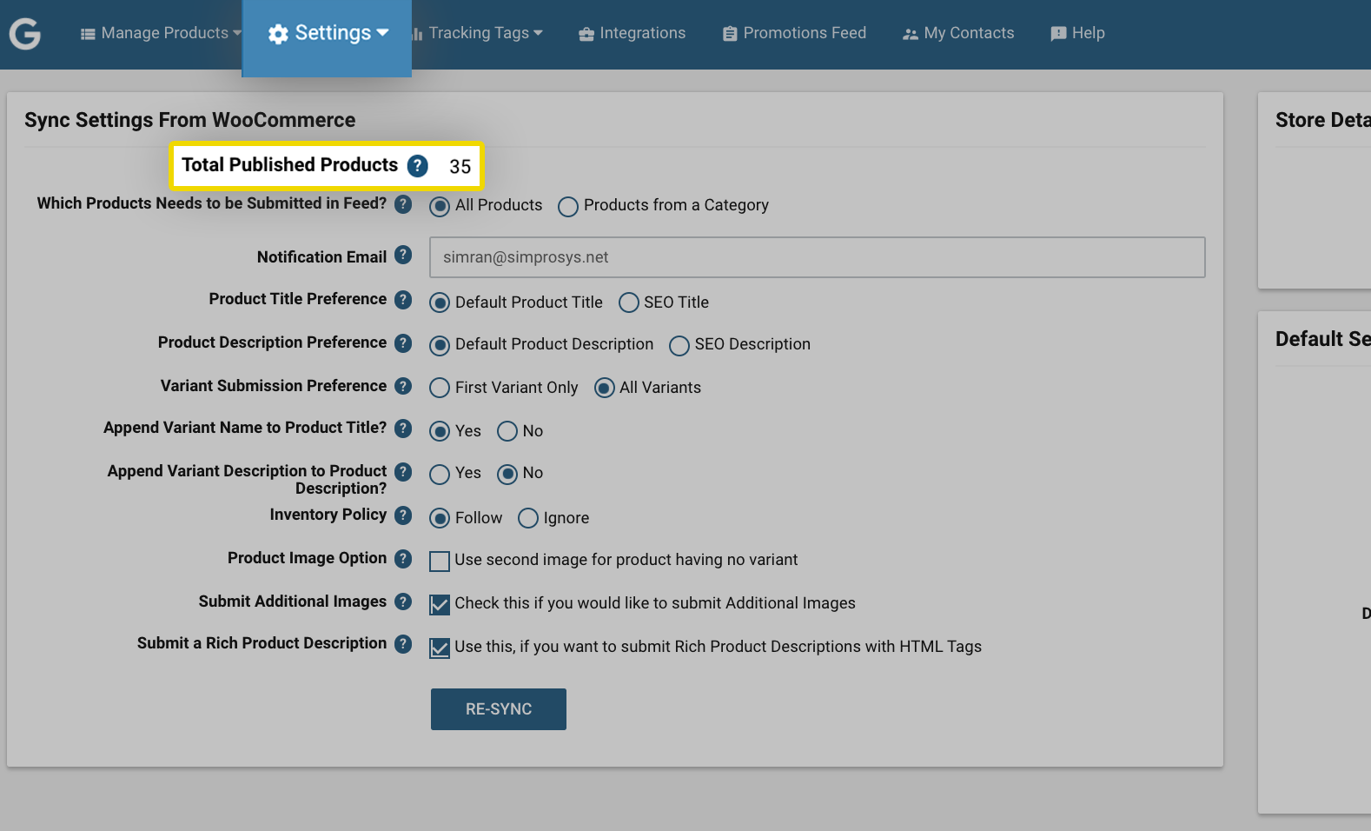The width and height of the screenshot is (1371, 831).
Task: Click help icon for Inventory Policy
Action: coord(403,515)
